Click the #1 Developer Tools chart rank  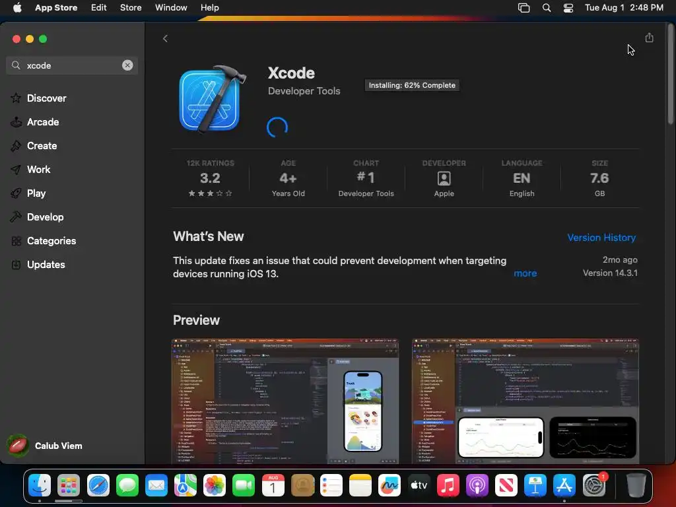(366, 178)
